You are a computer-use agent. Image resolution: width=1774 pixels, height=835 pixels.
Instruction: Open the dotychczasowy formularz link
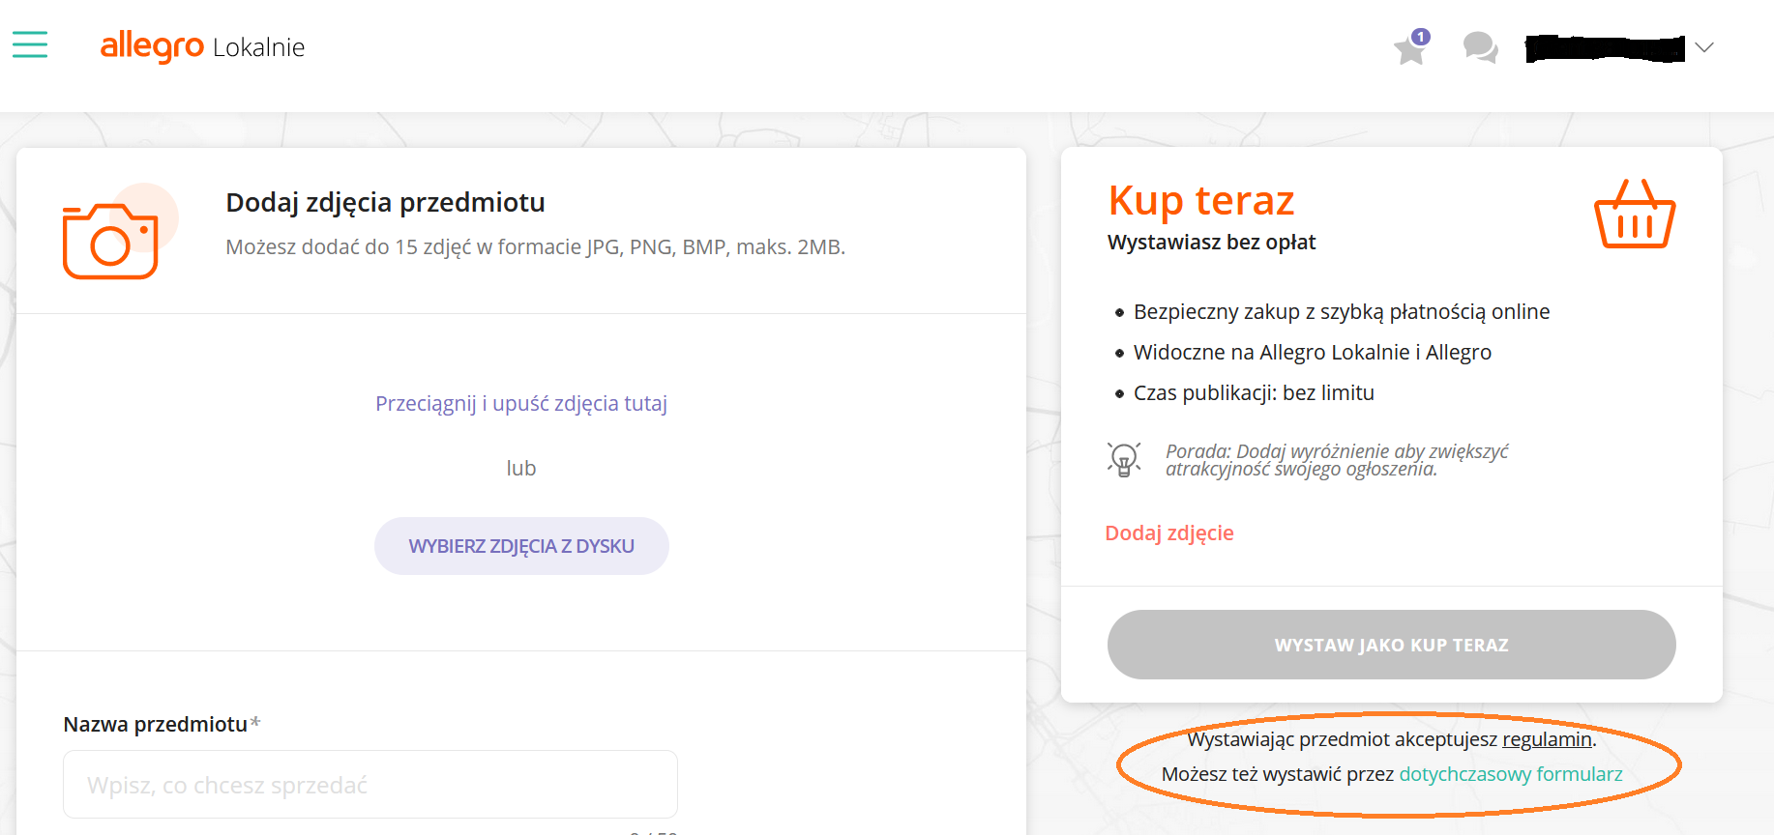coord(1511,774)
